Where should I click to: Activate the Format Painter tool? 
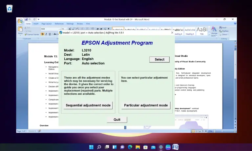(x=31, y=34)
